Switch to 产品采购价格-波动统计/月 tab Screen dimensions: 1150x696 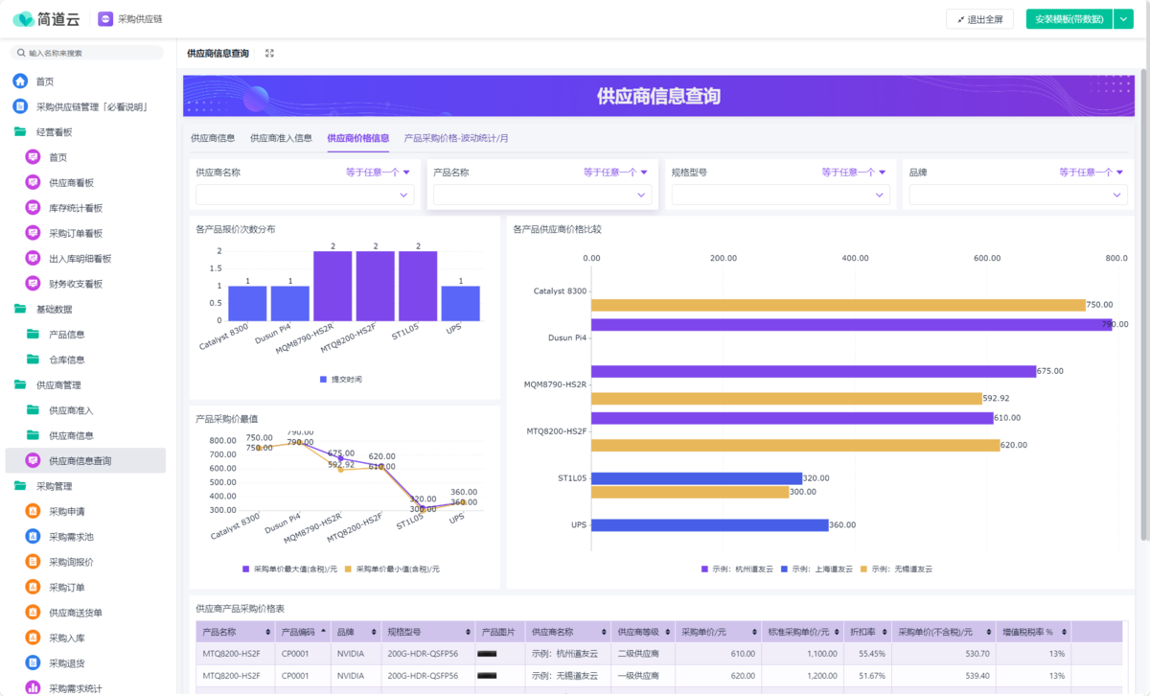pyautogui.click(x=456, y=138)
